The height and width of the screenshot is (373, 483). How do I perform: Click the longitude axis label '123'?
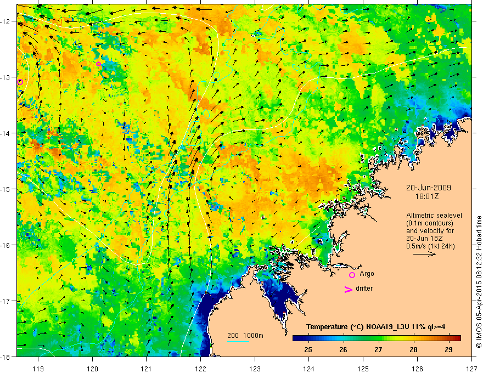pyautogui.click(x=255, y=369)
